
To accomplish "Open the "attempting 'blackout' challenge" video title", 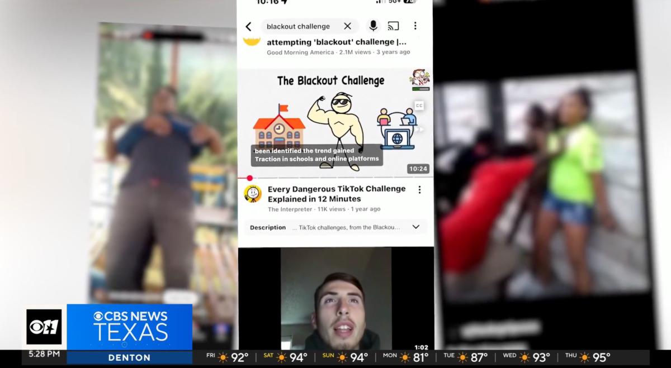I will 336,42.
